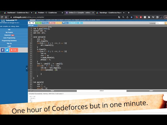Click the red Tp extension icon

coord(137,17)
